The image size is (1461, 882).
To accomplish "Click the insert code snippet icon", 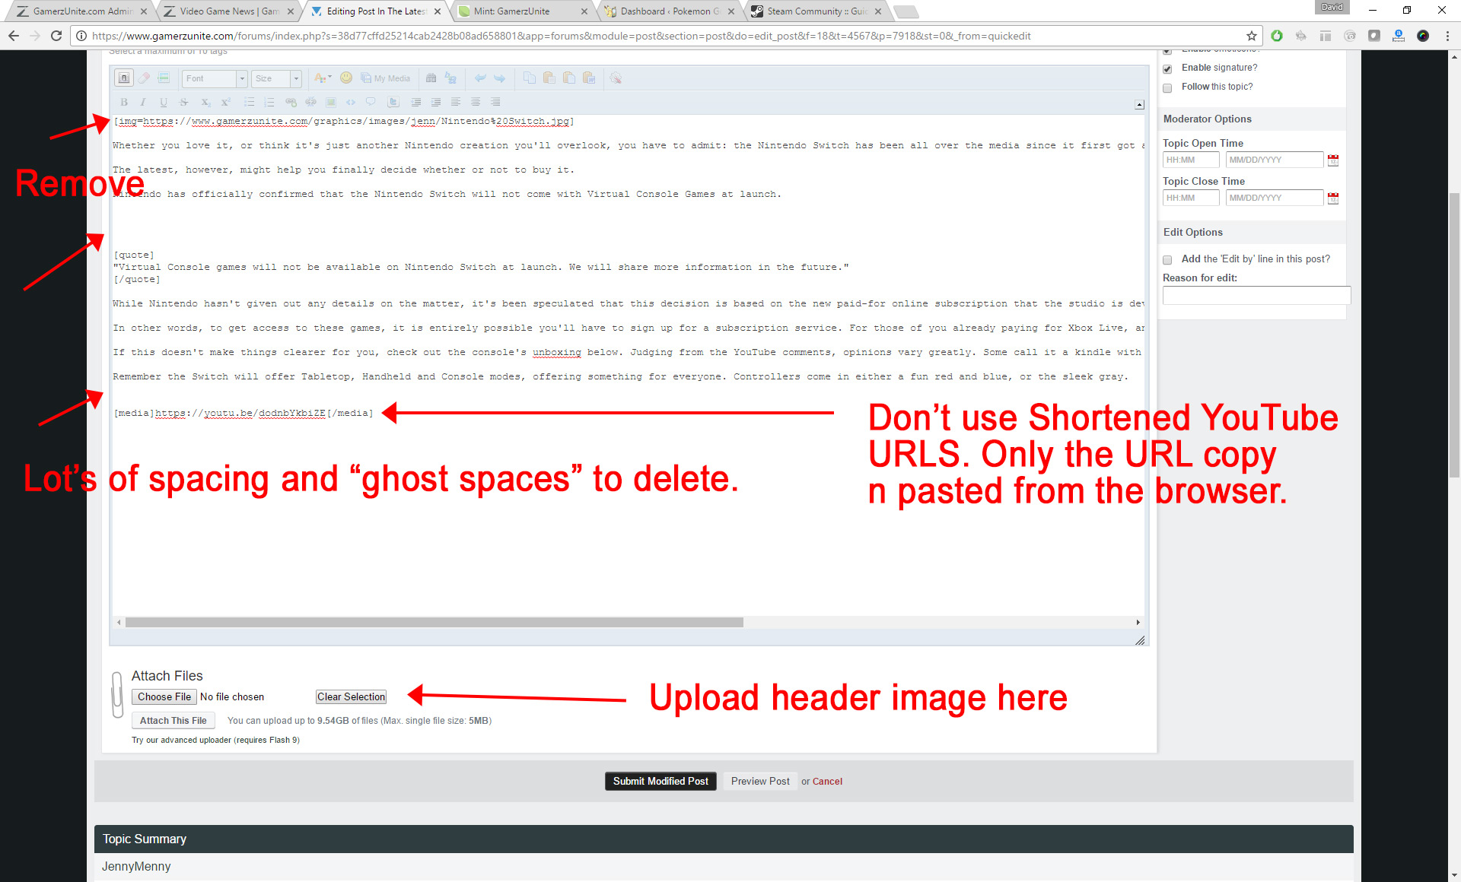I will [351, 102].
